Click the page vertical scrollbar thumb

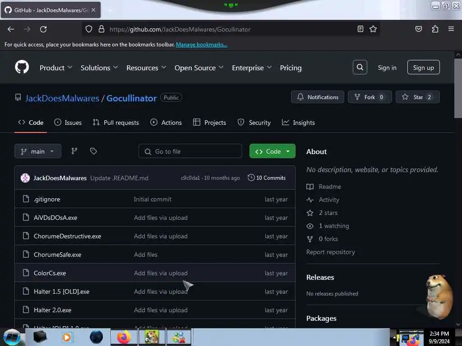coord(457,88)
